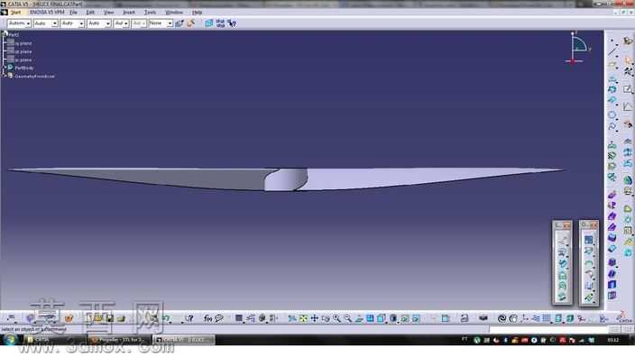Click the grid icon in bottom toolbar
Screen dimensions: 635x357
(x=547, y=318)
